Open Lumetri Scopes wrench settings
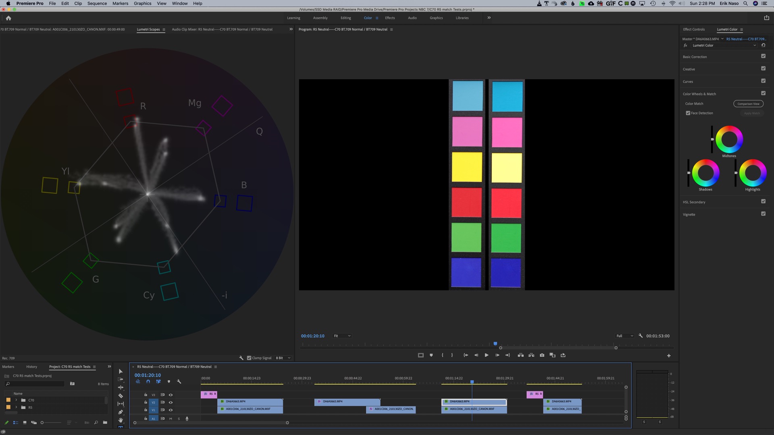The width and height of the screenshot is (774, 435). pyautogui.click(x=241, y=358)
